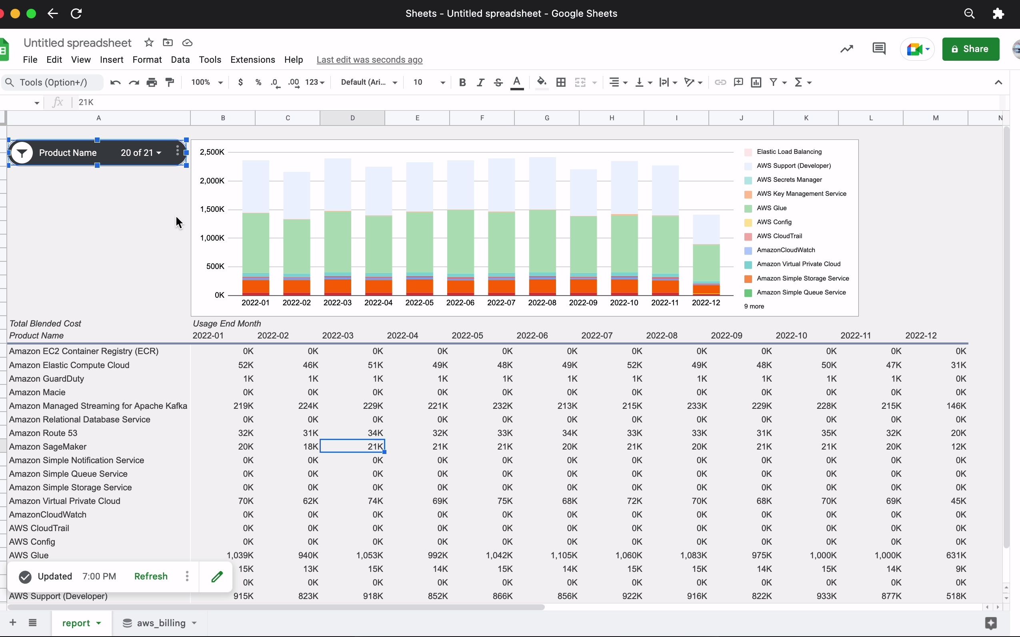This screenshot has height=637, width=1020.
Task: Click the cloud document status icon
Action: [187, 43]
